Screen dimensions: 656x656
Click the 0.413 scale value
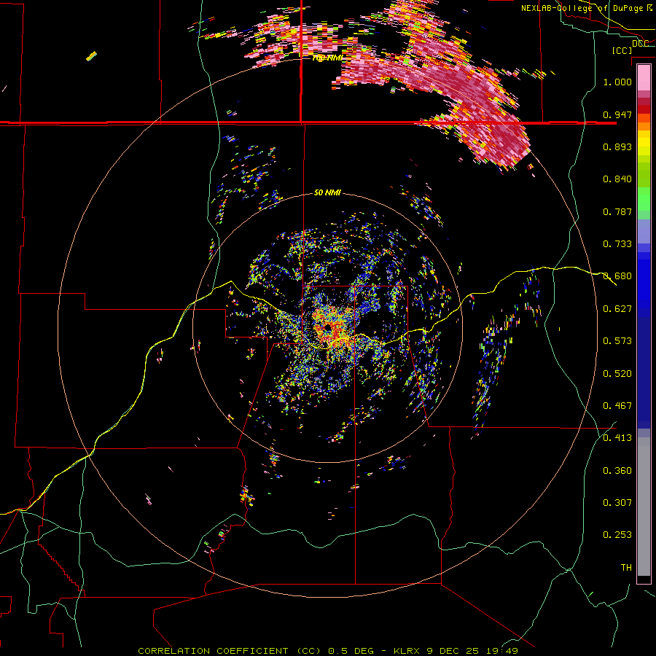tap(617, 438)
